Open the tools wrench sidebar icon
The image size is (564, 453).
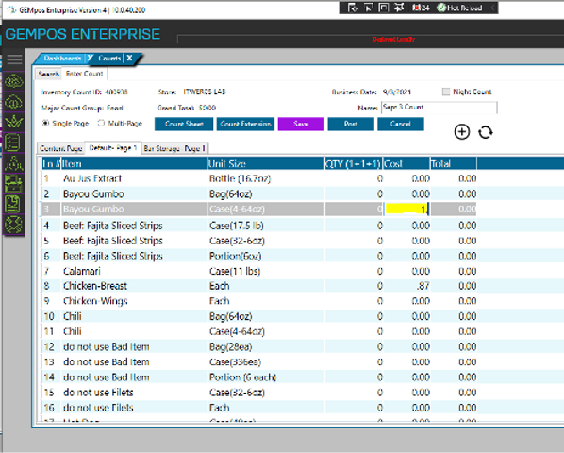13,225
